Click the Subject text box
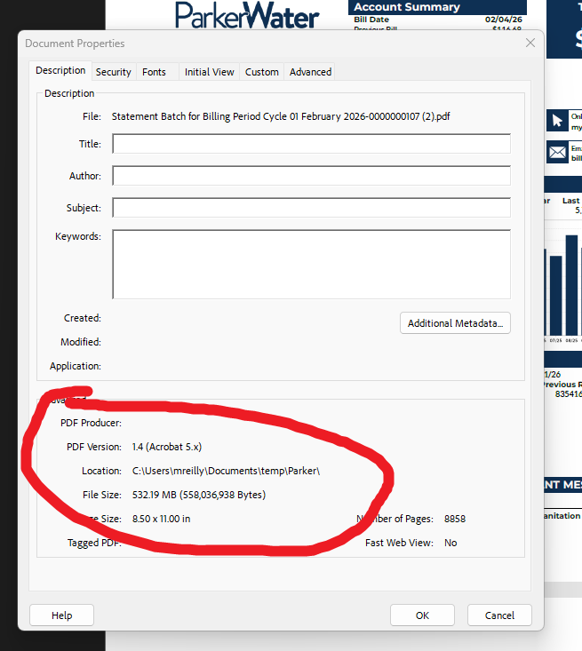This screenshot has width=582, height=651. (311, 208)
